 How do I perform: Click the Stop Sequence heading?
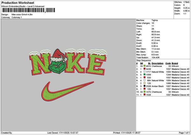tap(144, 60)
